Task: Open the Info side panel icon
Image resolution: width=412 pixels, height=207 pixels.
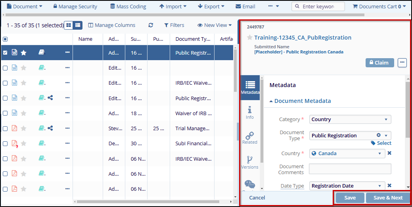Action: tap(249, 113)
